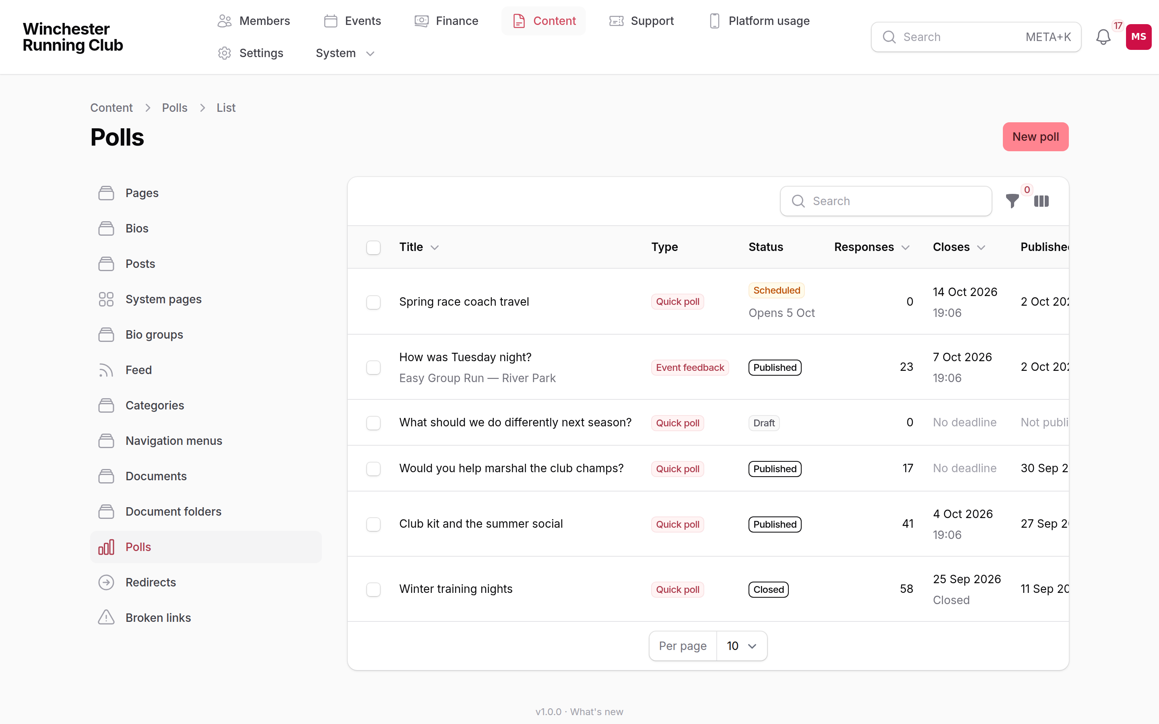
Task: Click the Events calendar icon
Action: click(x=330, y=21)
